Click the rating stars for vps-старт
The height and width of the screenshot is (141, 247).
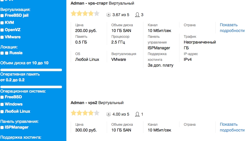click(85, 14)
